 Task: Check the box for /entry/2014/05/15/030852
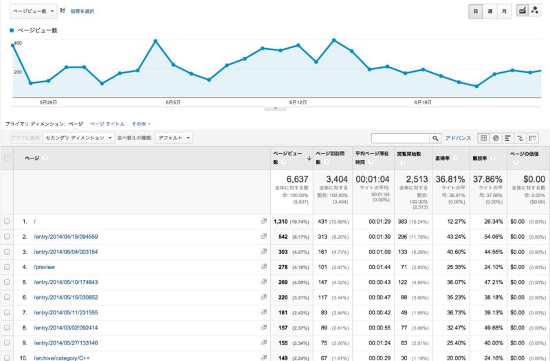pos(7,297)
